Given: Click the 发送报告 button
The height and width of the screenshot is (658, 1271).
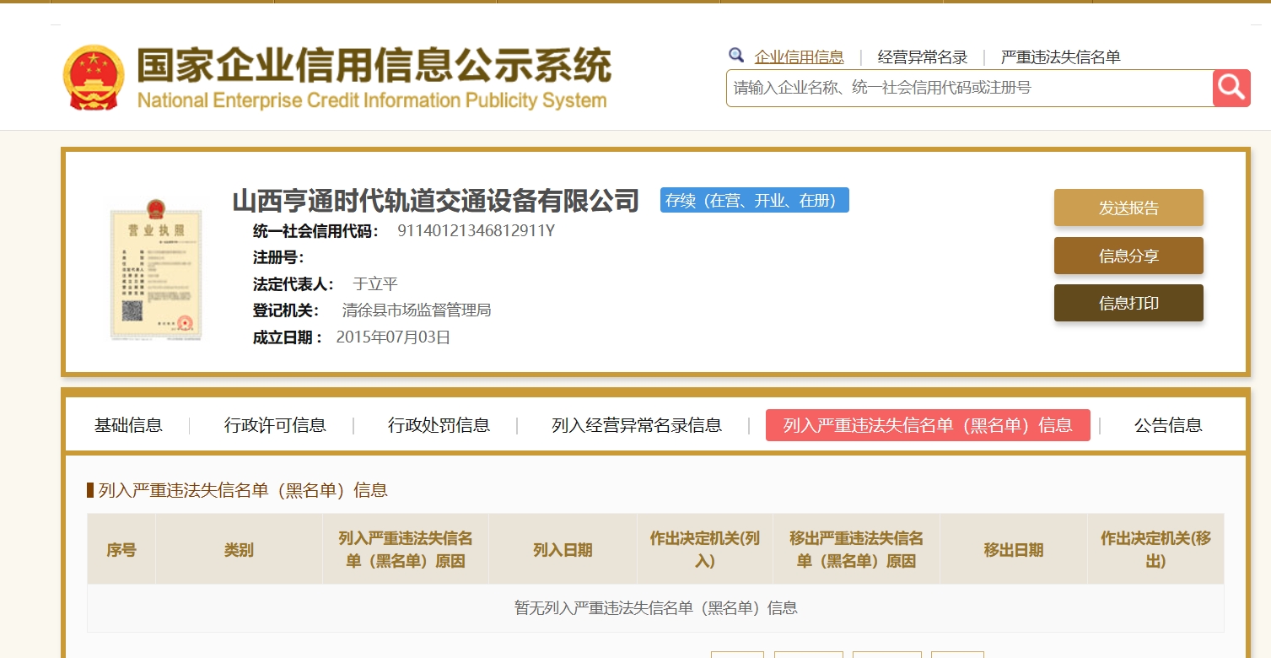Looking at the screenshot, I should 1128,208.
